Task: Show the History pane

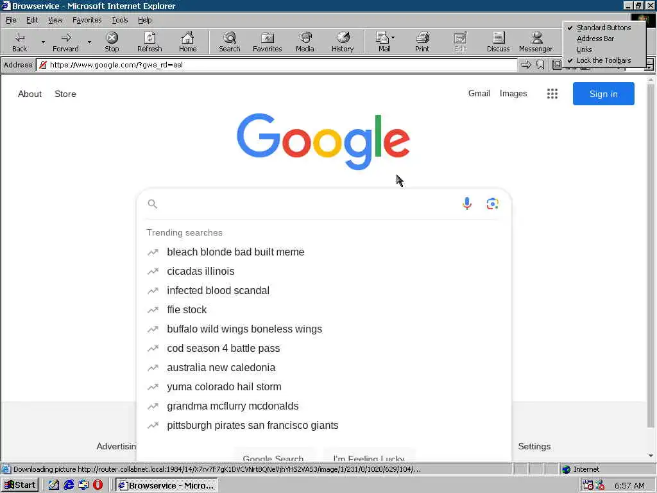Action: pyautogui.click(x=343, y=42)
